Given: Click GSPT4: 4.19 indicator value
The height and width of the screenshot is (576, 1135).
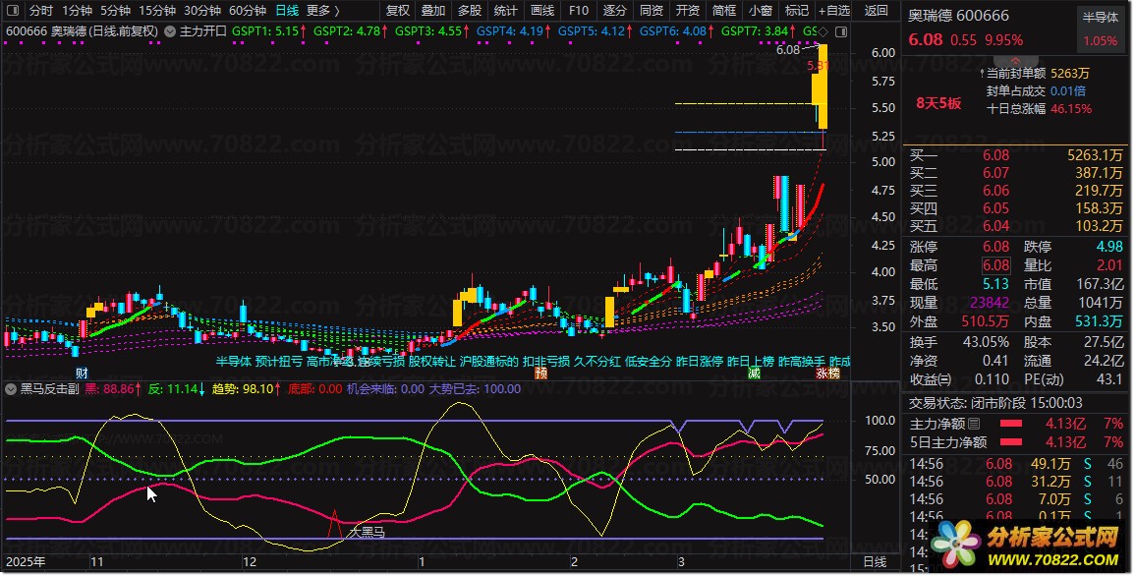Looking at the screenshot, I should click(x=513, y=31).
